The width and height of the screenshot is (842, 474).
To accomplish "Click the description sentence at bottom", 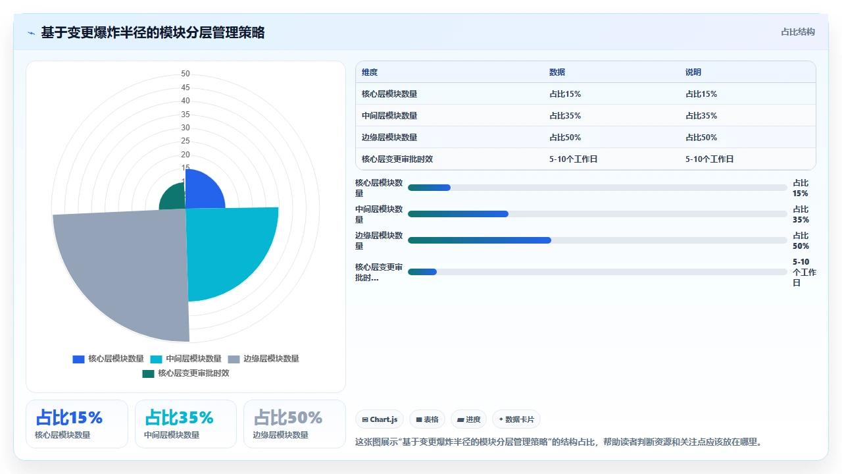I will (x=560, y=442).
